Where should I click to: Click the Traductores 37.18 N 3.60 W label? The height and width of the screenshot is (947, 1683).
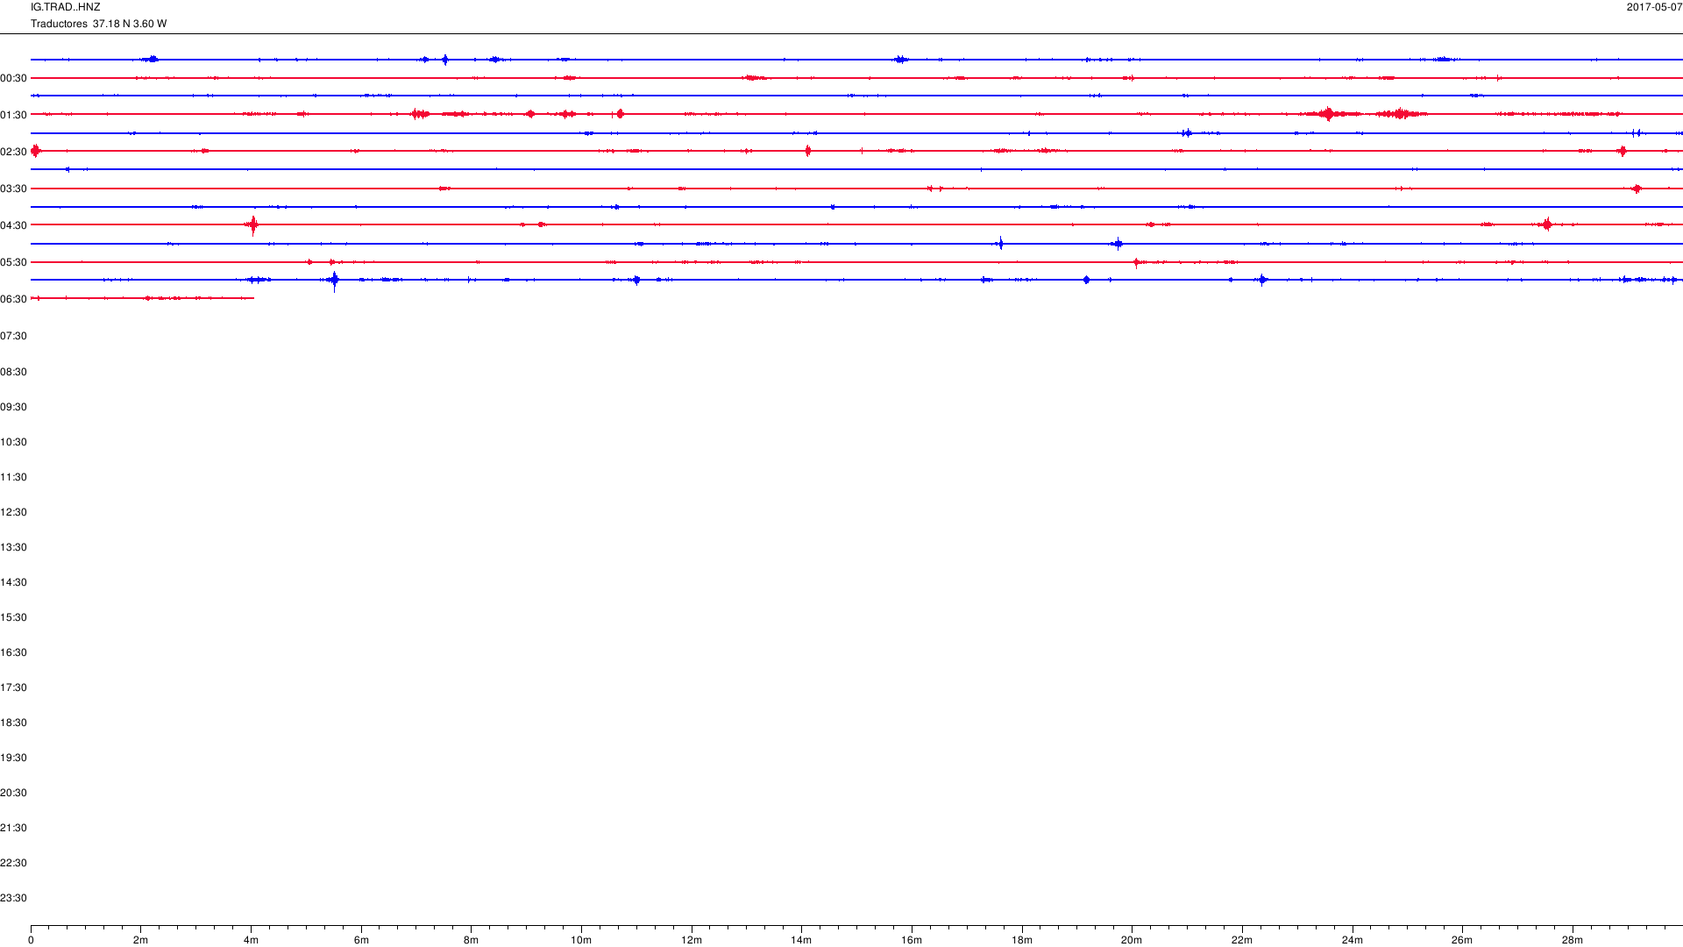pos(98,24)
